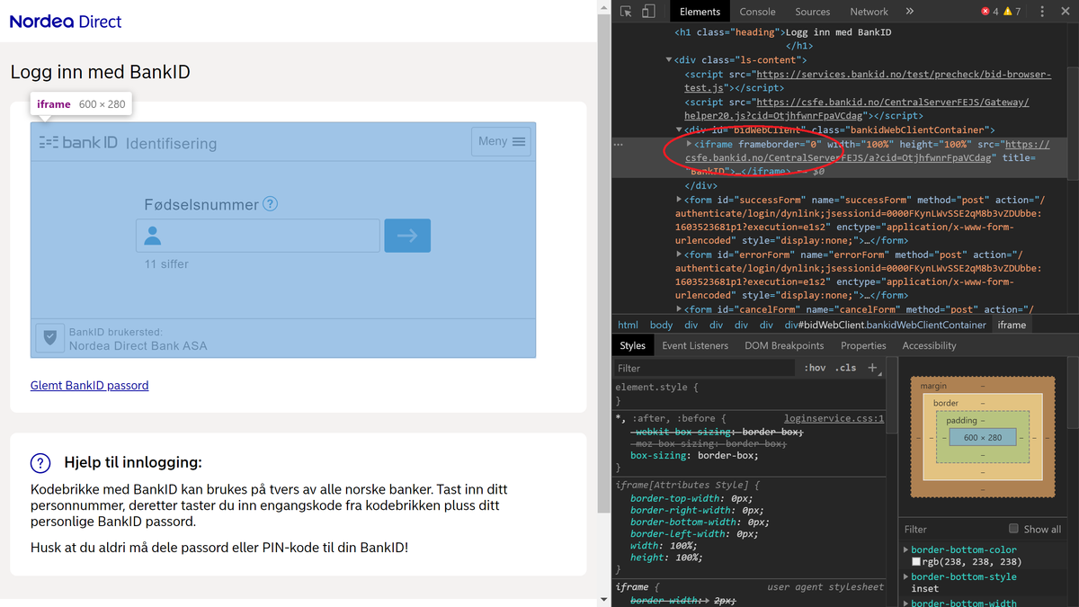This screenshot has width=1079, height=607.
Task: Open the Network tab
Action: [869, 12]
